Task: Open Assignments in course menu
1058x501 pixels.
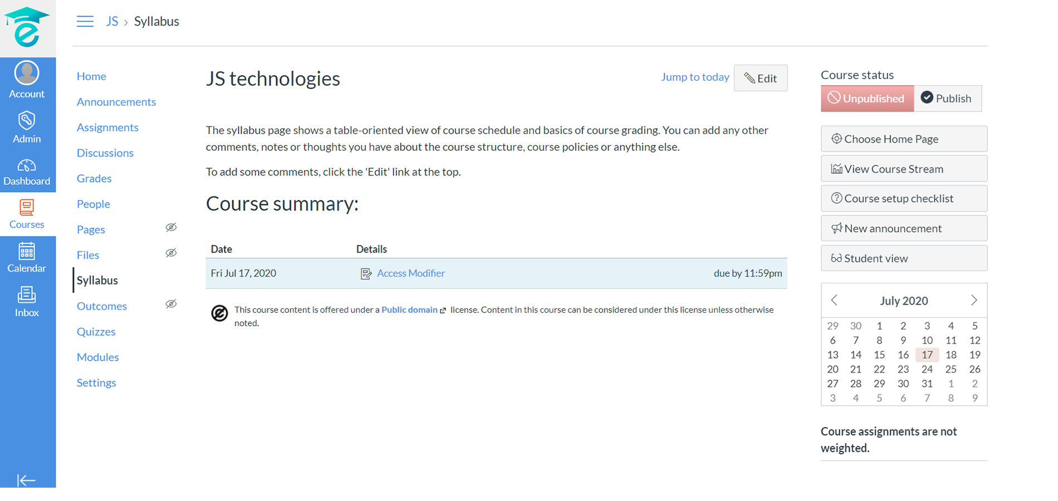Action: (x=107, y=127)
